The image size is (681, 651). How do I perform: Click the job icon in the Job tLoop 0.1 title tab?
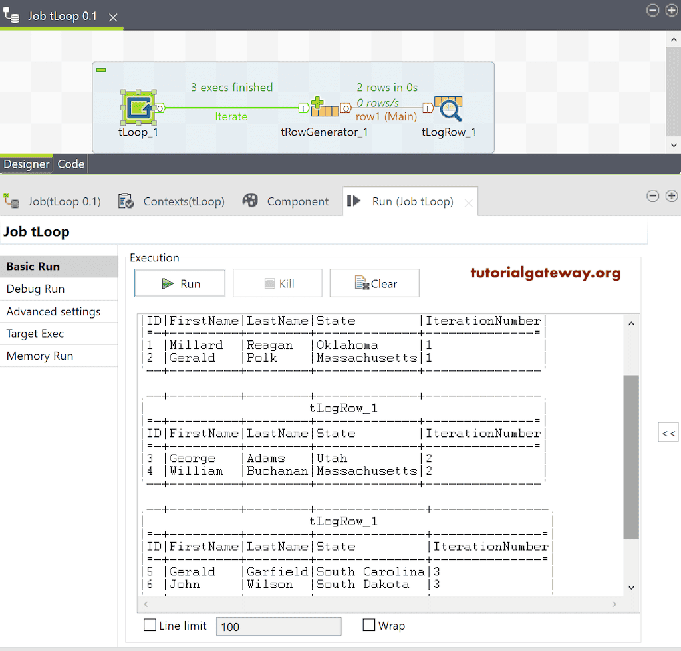[11, 15]
